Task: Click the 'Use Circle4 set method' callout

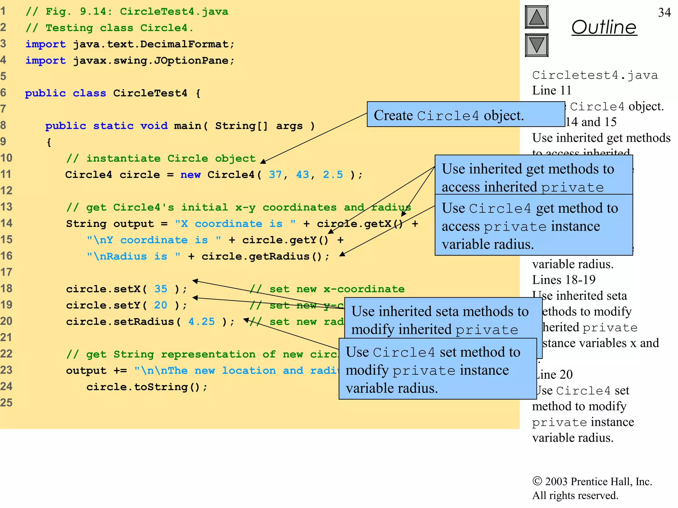Action: click(437, 369)
